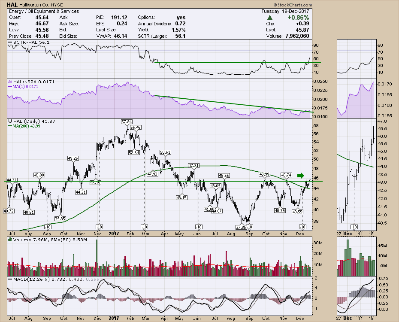Image resolution: width=399 pixels, height=322 pixels.
Task: Click the 40.55 low price label
Action: tap(297, 212)
